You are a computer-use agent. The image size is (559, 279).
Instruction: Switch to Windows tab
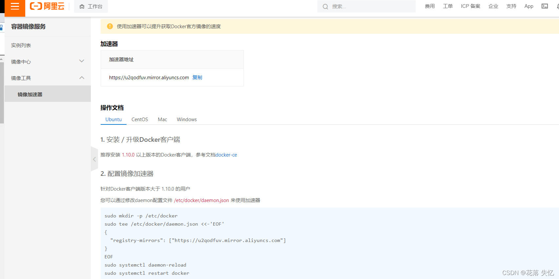click(x=187, y=120)
